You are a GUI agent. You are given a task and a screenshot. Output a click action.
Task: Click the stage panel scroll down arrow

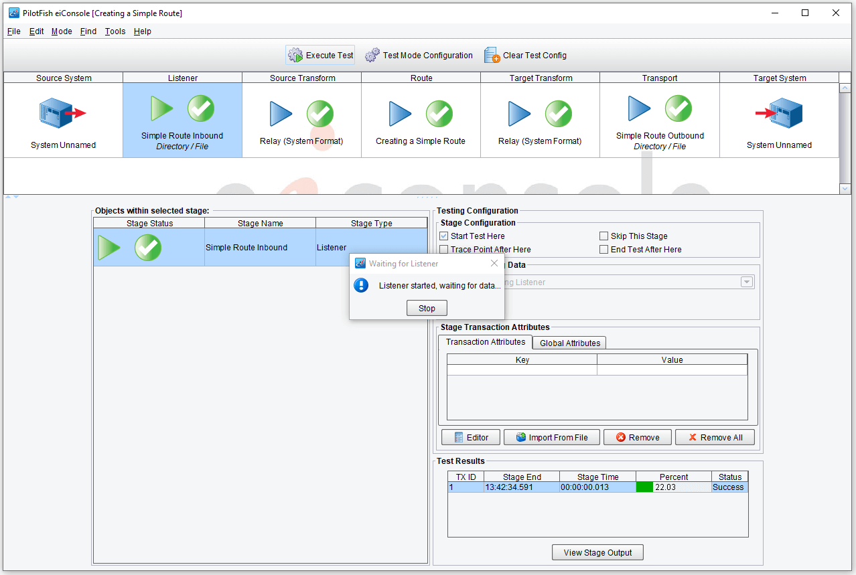pyautogui.click(x=845, y=189)
